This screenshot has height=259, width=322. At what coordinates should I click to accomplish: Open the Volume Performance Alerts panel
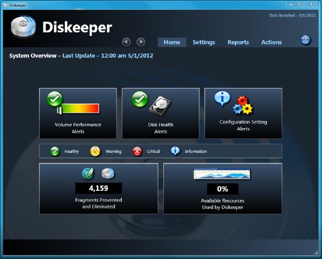coord(78,113)
